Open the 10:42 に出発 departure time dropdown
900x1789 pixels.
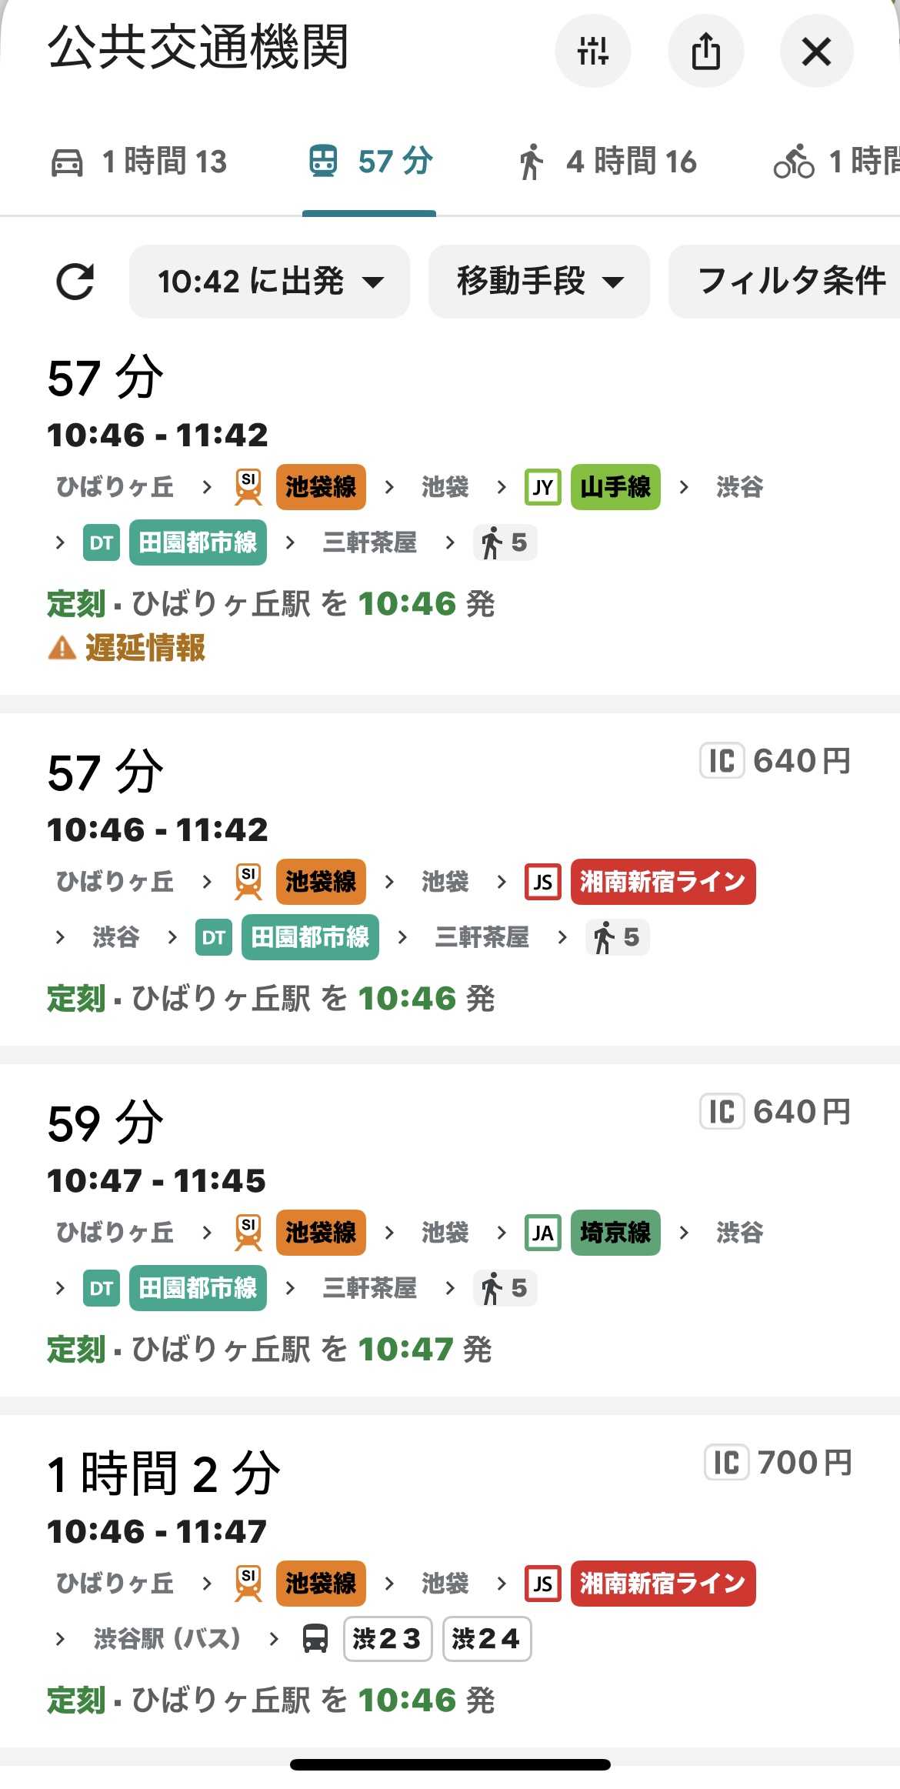coord(269,281)
